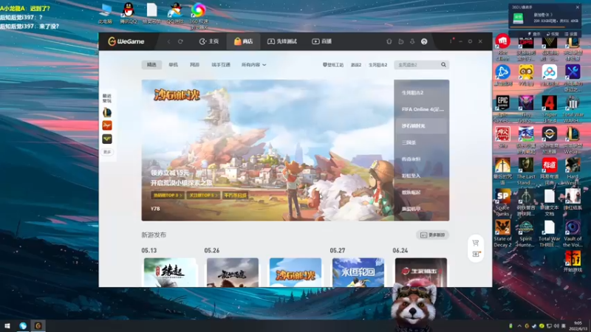Screen dimensions: 591x332
Task: Open Total War WARHAMMER desktop shortcut
Action: (x=573, y=109)
